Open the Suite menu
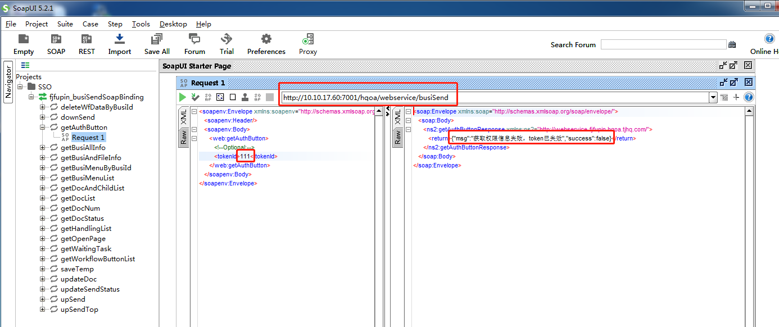The width and height of the screenshot is (779, 327). 65,24
